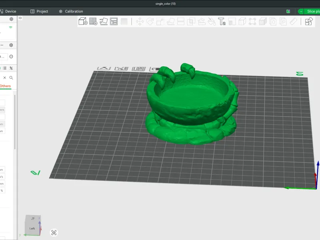
Task: Select the Lay on face tool
Action: [171, 21]
